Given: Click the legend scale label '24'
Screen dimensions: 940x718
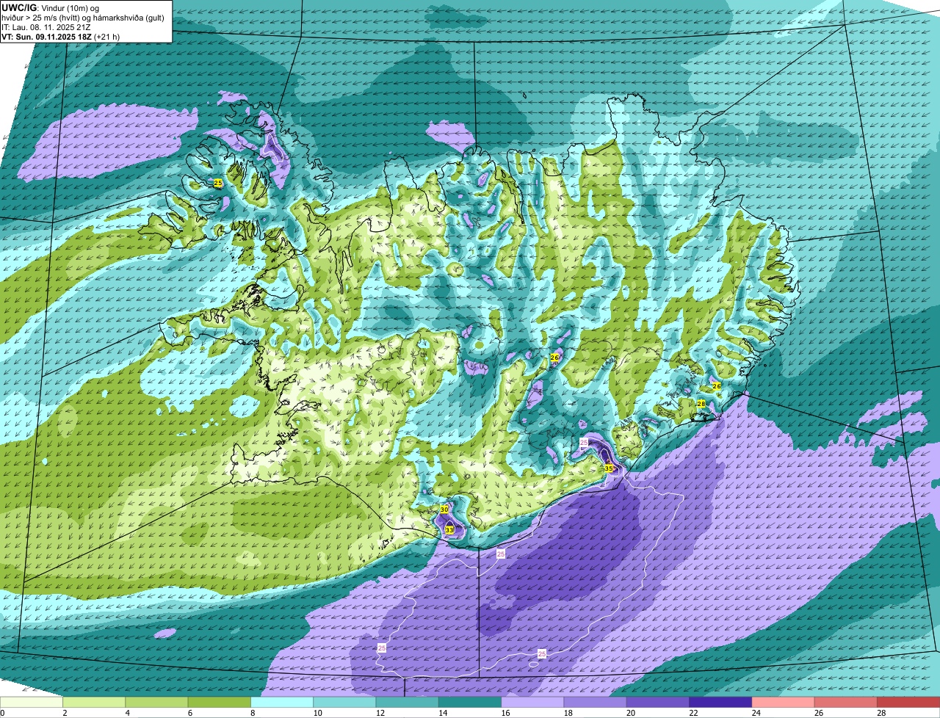Looking at the screenshot, I should coord(756,713).
